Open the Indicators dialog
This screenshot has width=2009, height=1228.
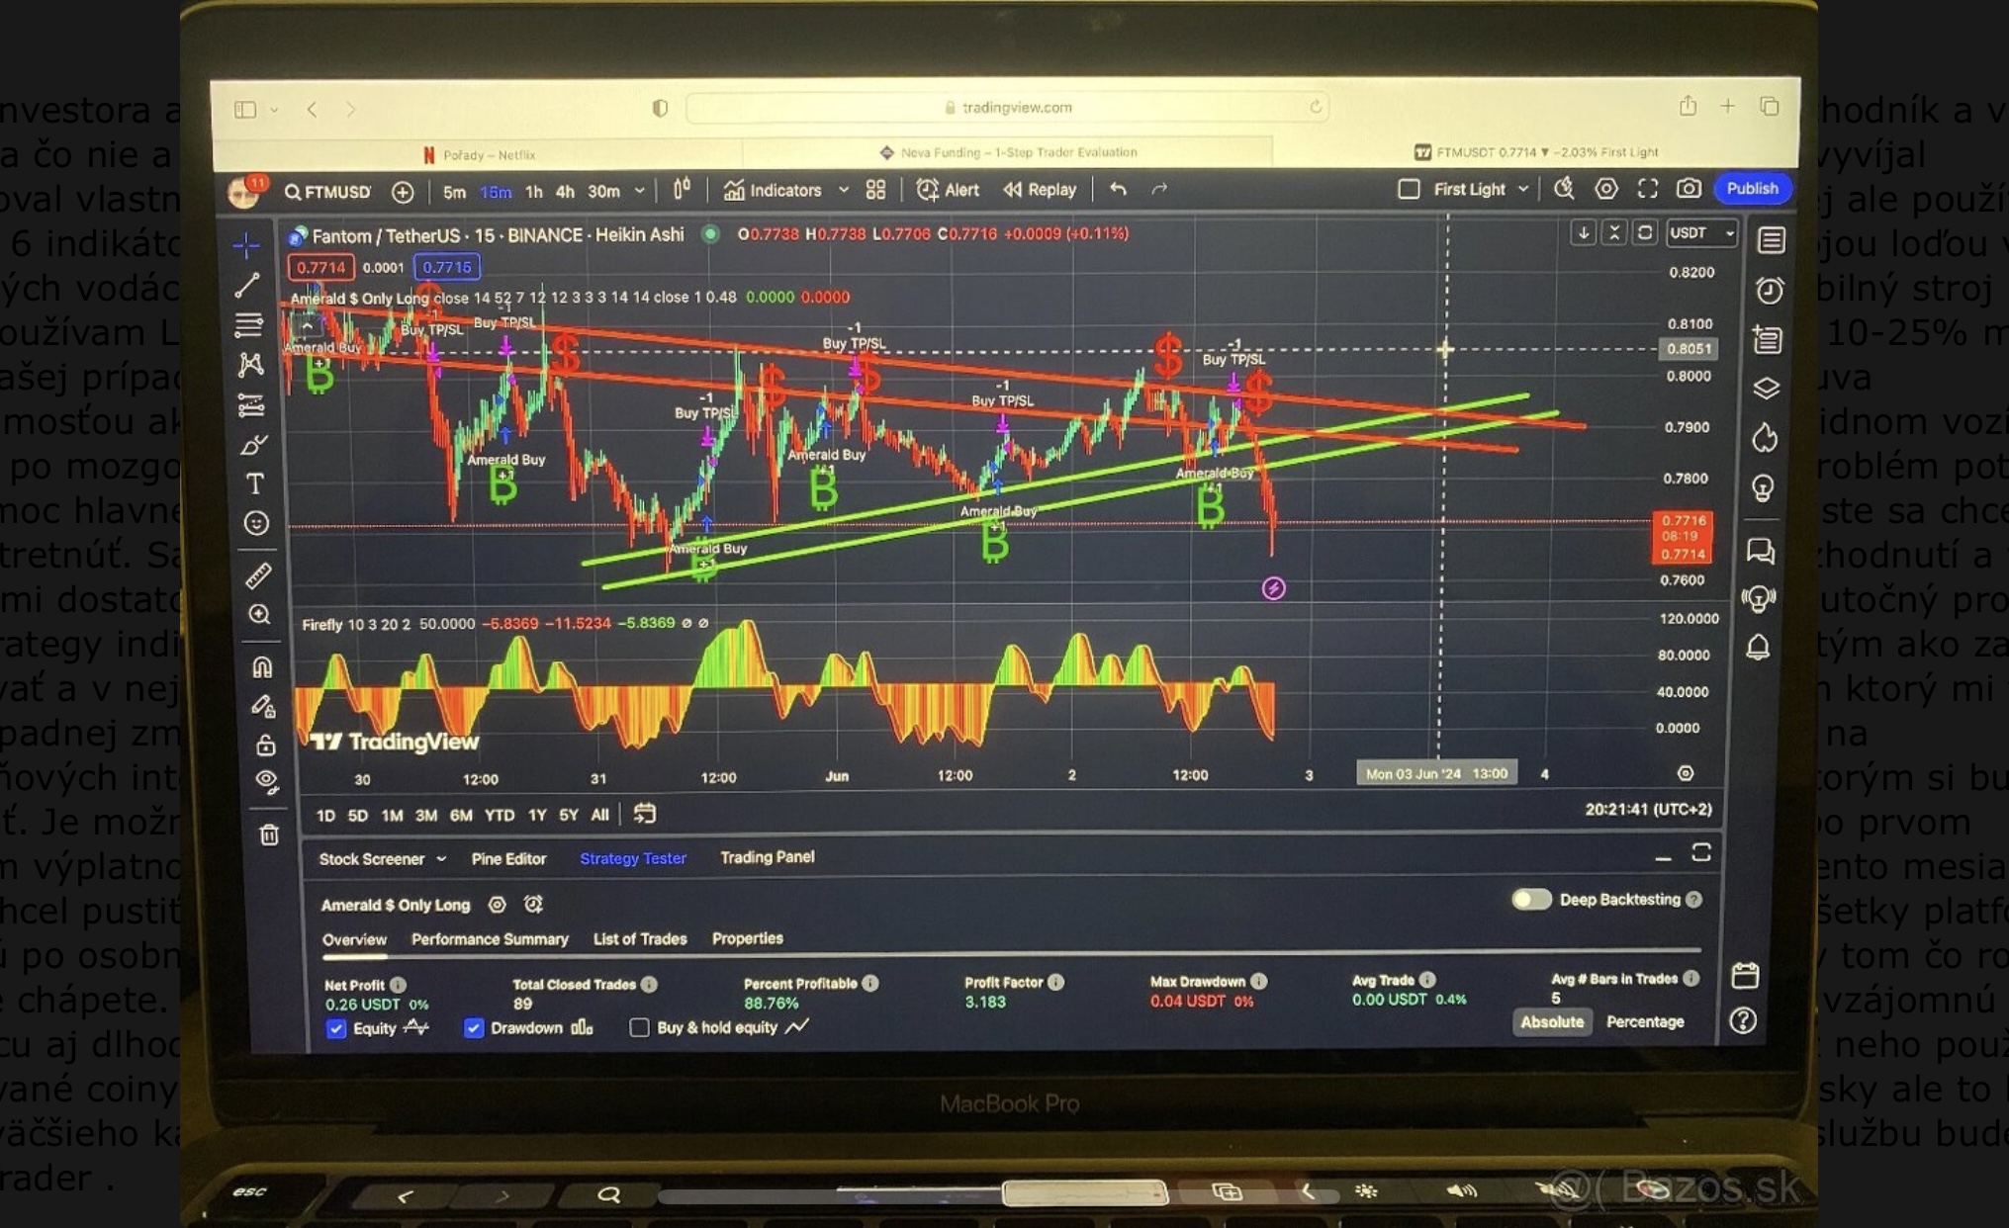[773, 190]
